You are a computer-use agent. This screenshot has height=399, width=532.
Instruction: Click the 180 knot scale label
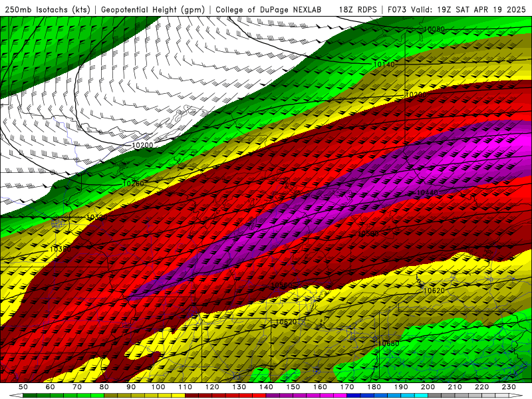pyautogui.click(x=374, y=387)
